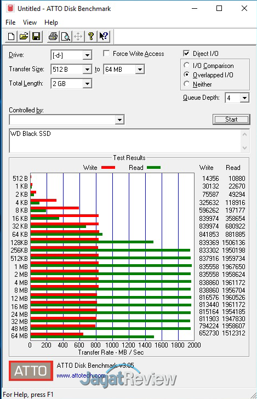
Task: Select the Overlapped I/O radio button
Action: (186, 75)
